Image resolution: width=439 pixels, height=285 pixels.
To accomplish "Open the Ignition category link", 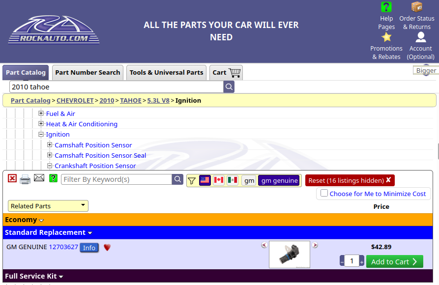I will pyautogui.click(x=58, y=134).
